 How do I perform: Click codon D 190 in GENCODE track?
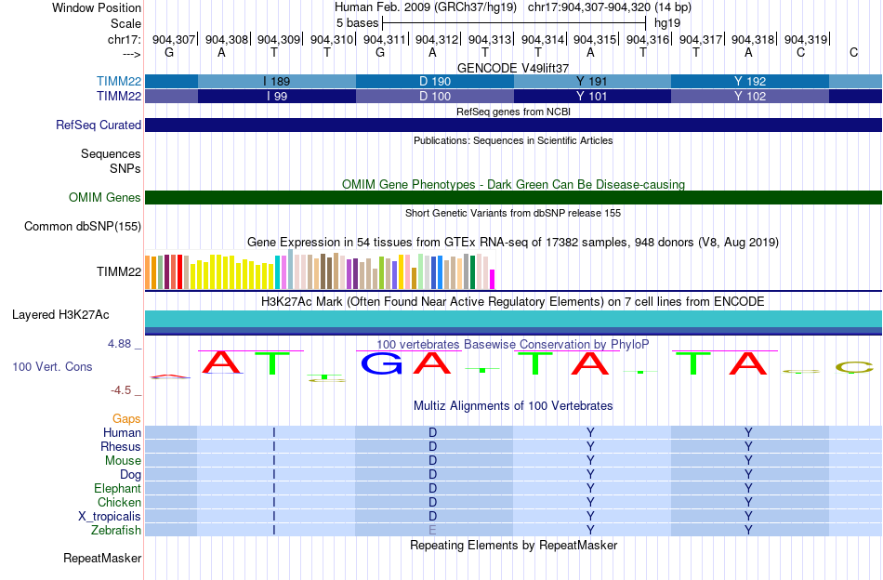pos(435,81)
